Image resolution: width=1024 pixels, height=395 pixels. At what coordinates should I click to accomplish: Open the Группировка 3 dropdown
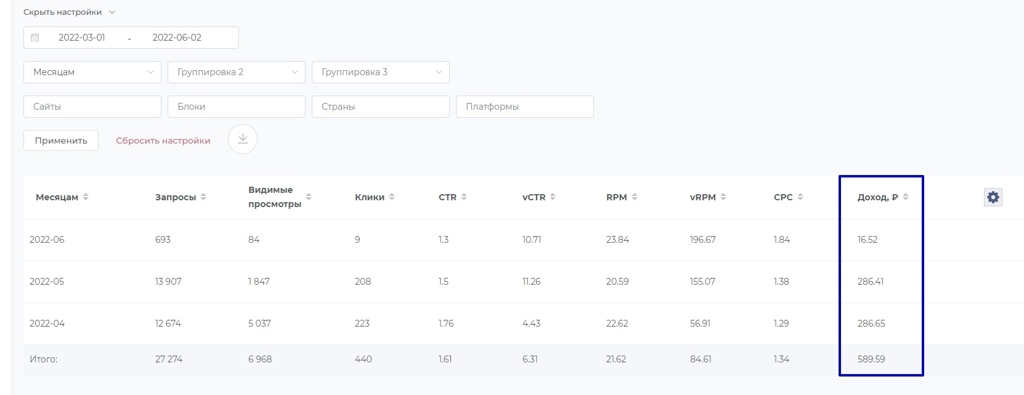pyautogui.click(x=381, y=72)
